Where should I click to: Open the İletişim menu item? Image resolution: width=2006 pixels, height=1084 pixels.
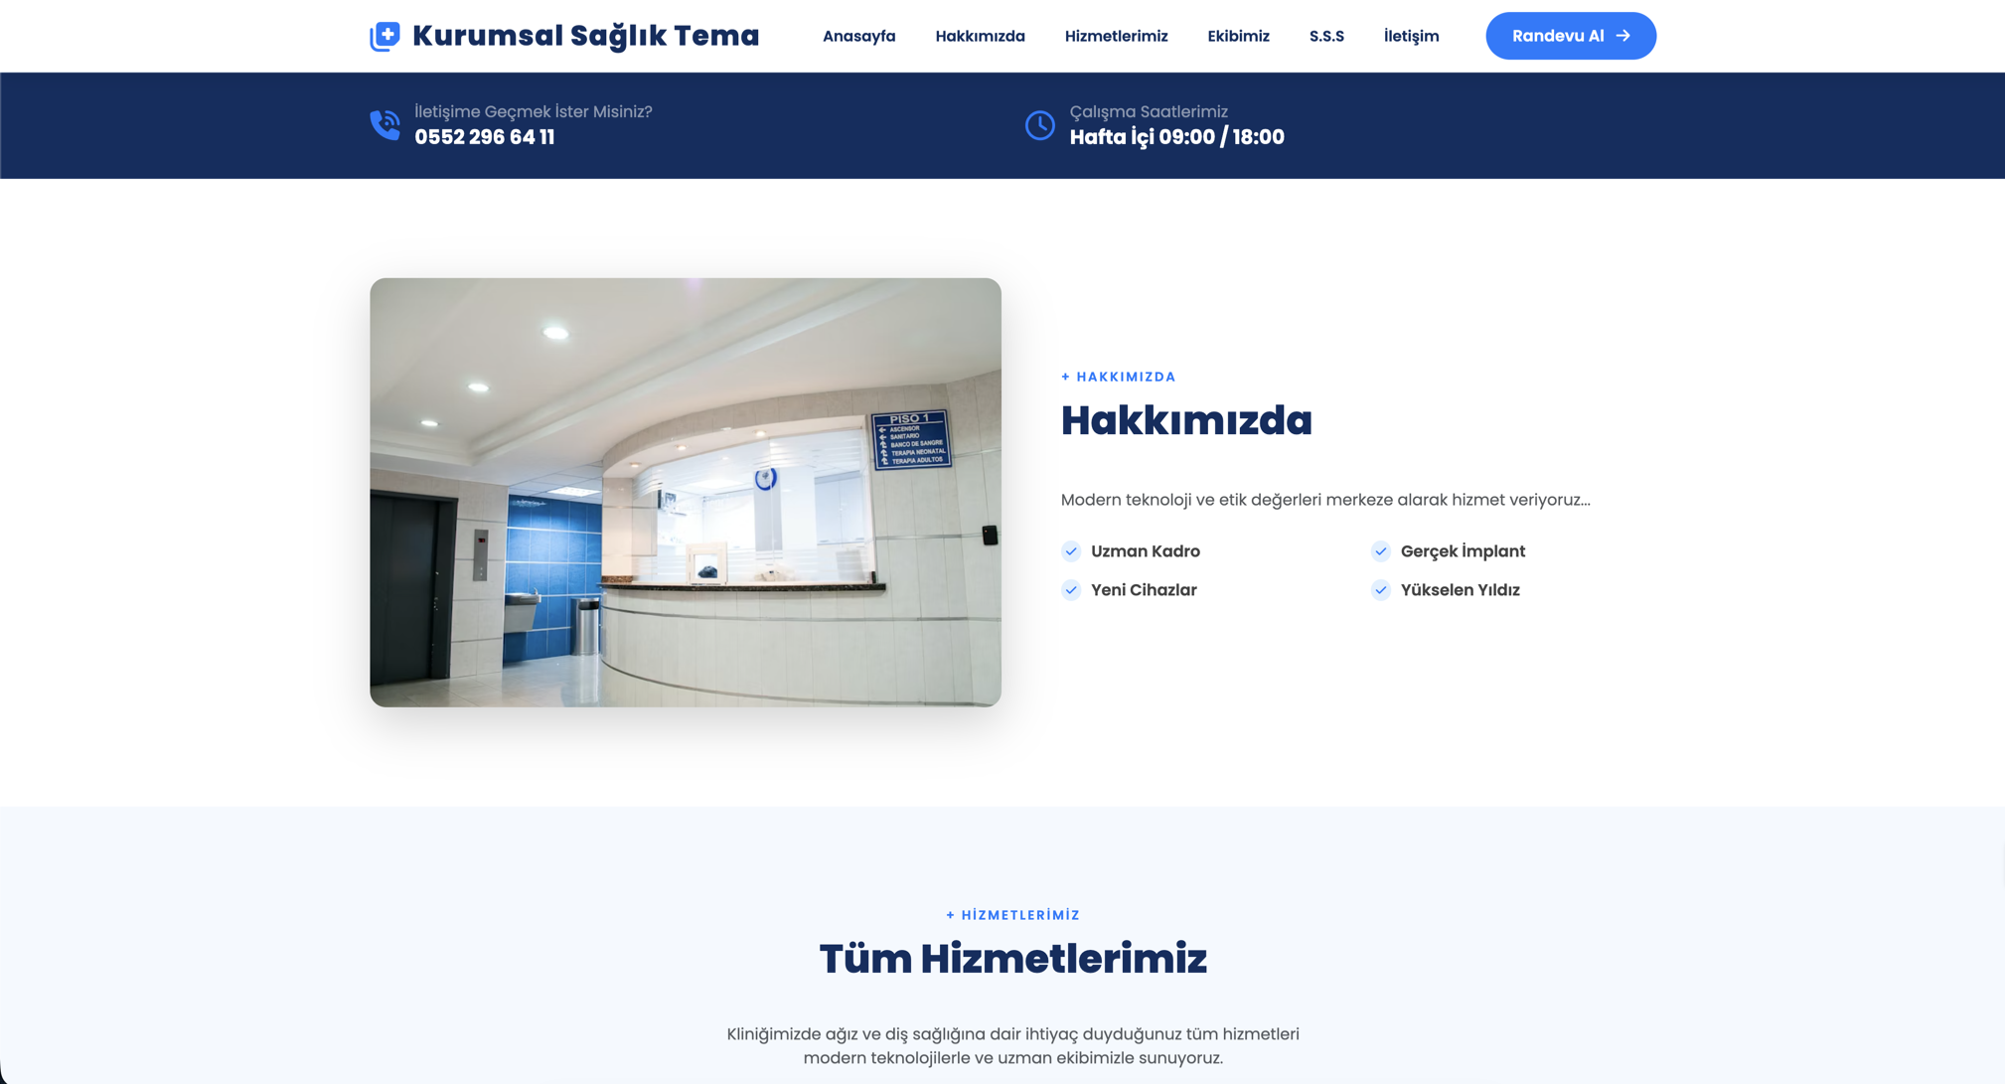click(1412, 36)
